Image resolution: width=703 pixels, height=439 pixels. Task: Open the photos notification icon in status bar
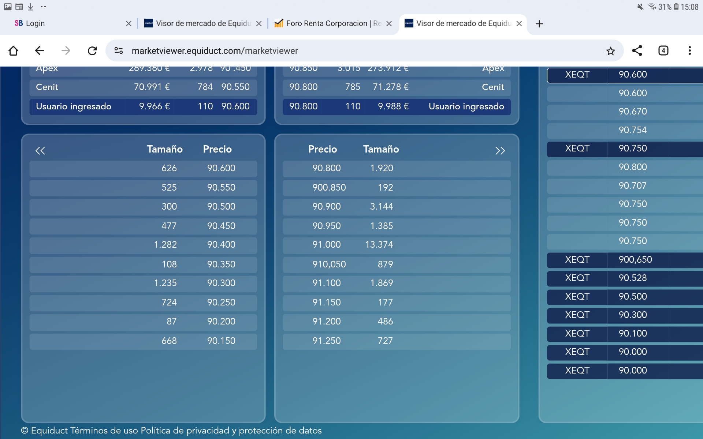click(x=8, y=6)
